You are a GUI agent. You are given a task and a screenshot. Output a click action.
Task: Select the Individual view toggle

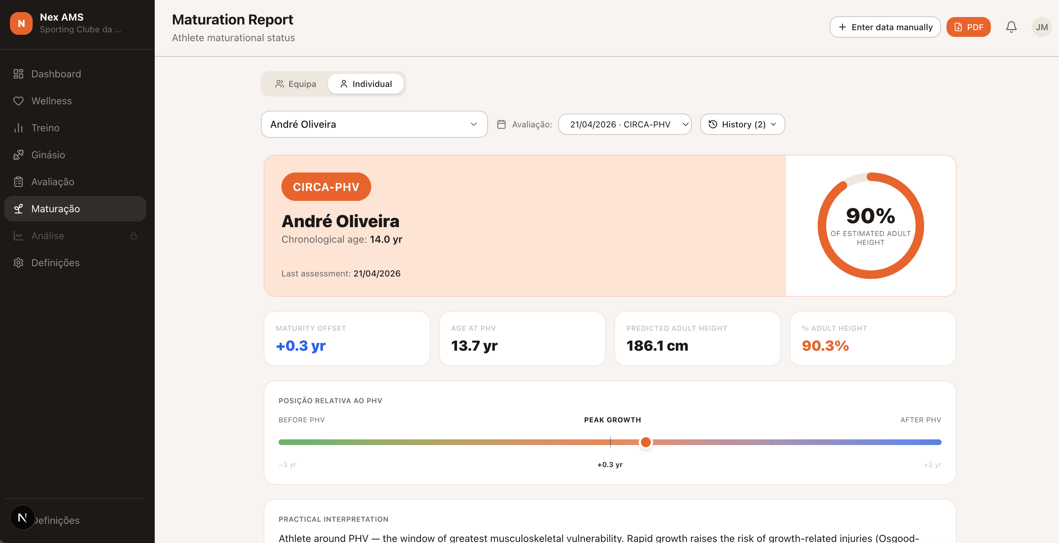tap(366, 84)
